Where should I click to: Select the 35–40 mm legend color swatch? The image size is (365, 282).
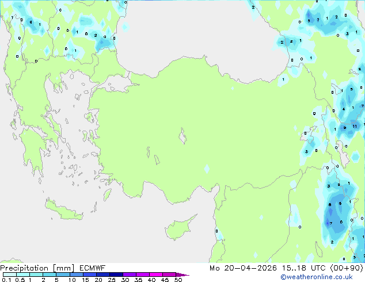pyautogui.click(x=142, y=275)
